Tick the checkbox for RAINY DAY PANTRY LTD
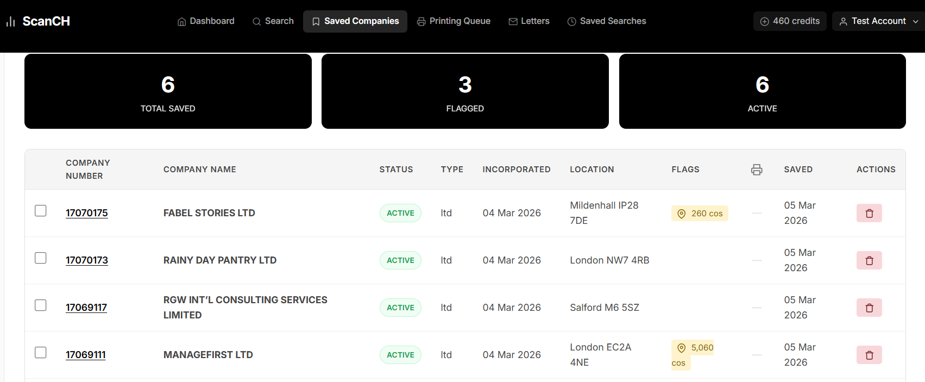The height and width of the screenshot is (382, 925). tap(41, 258)
